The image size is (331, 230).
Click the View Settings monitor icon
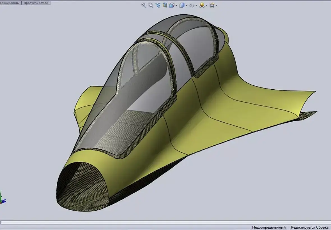pos(212,5)
